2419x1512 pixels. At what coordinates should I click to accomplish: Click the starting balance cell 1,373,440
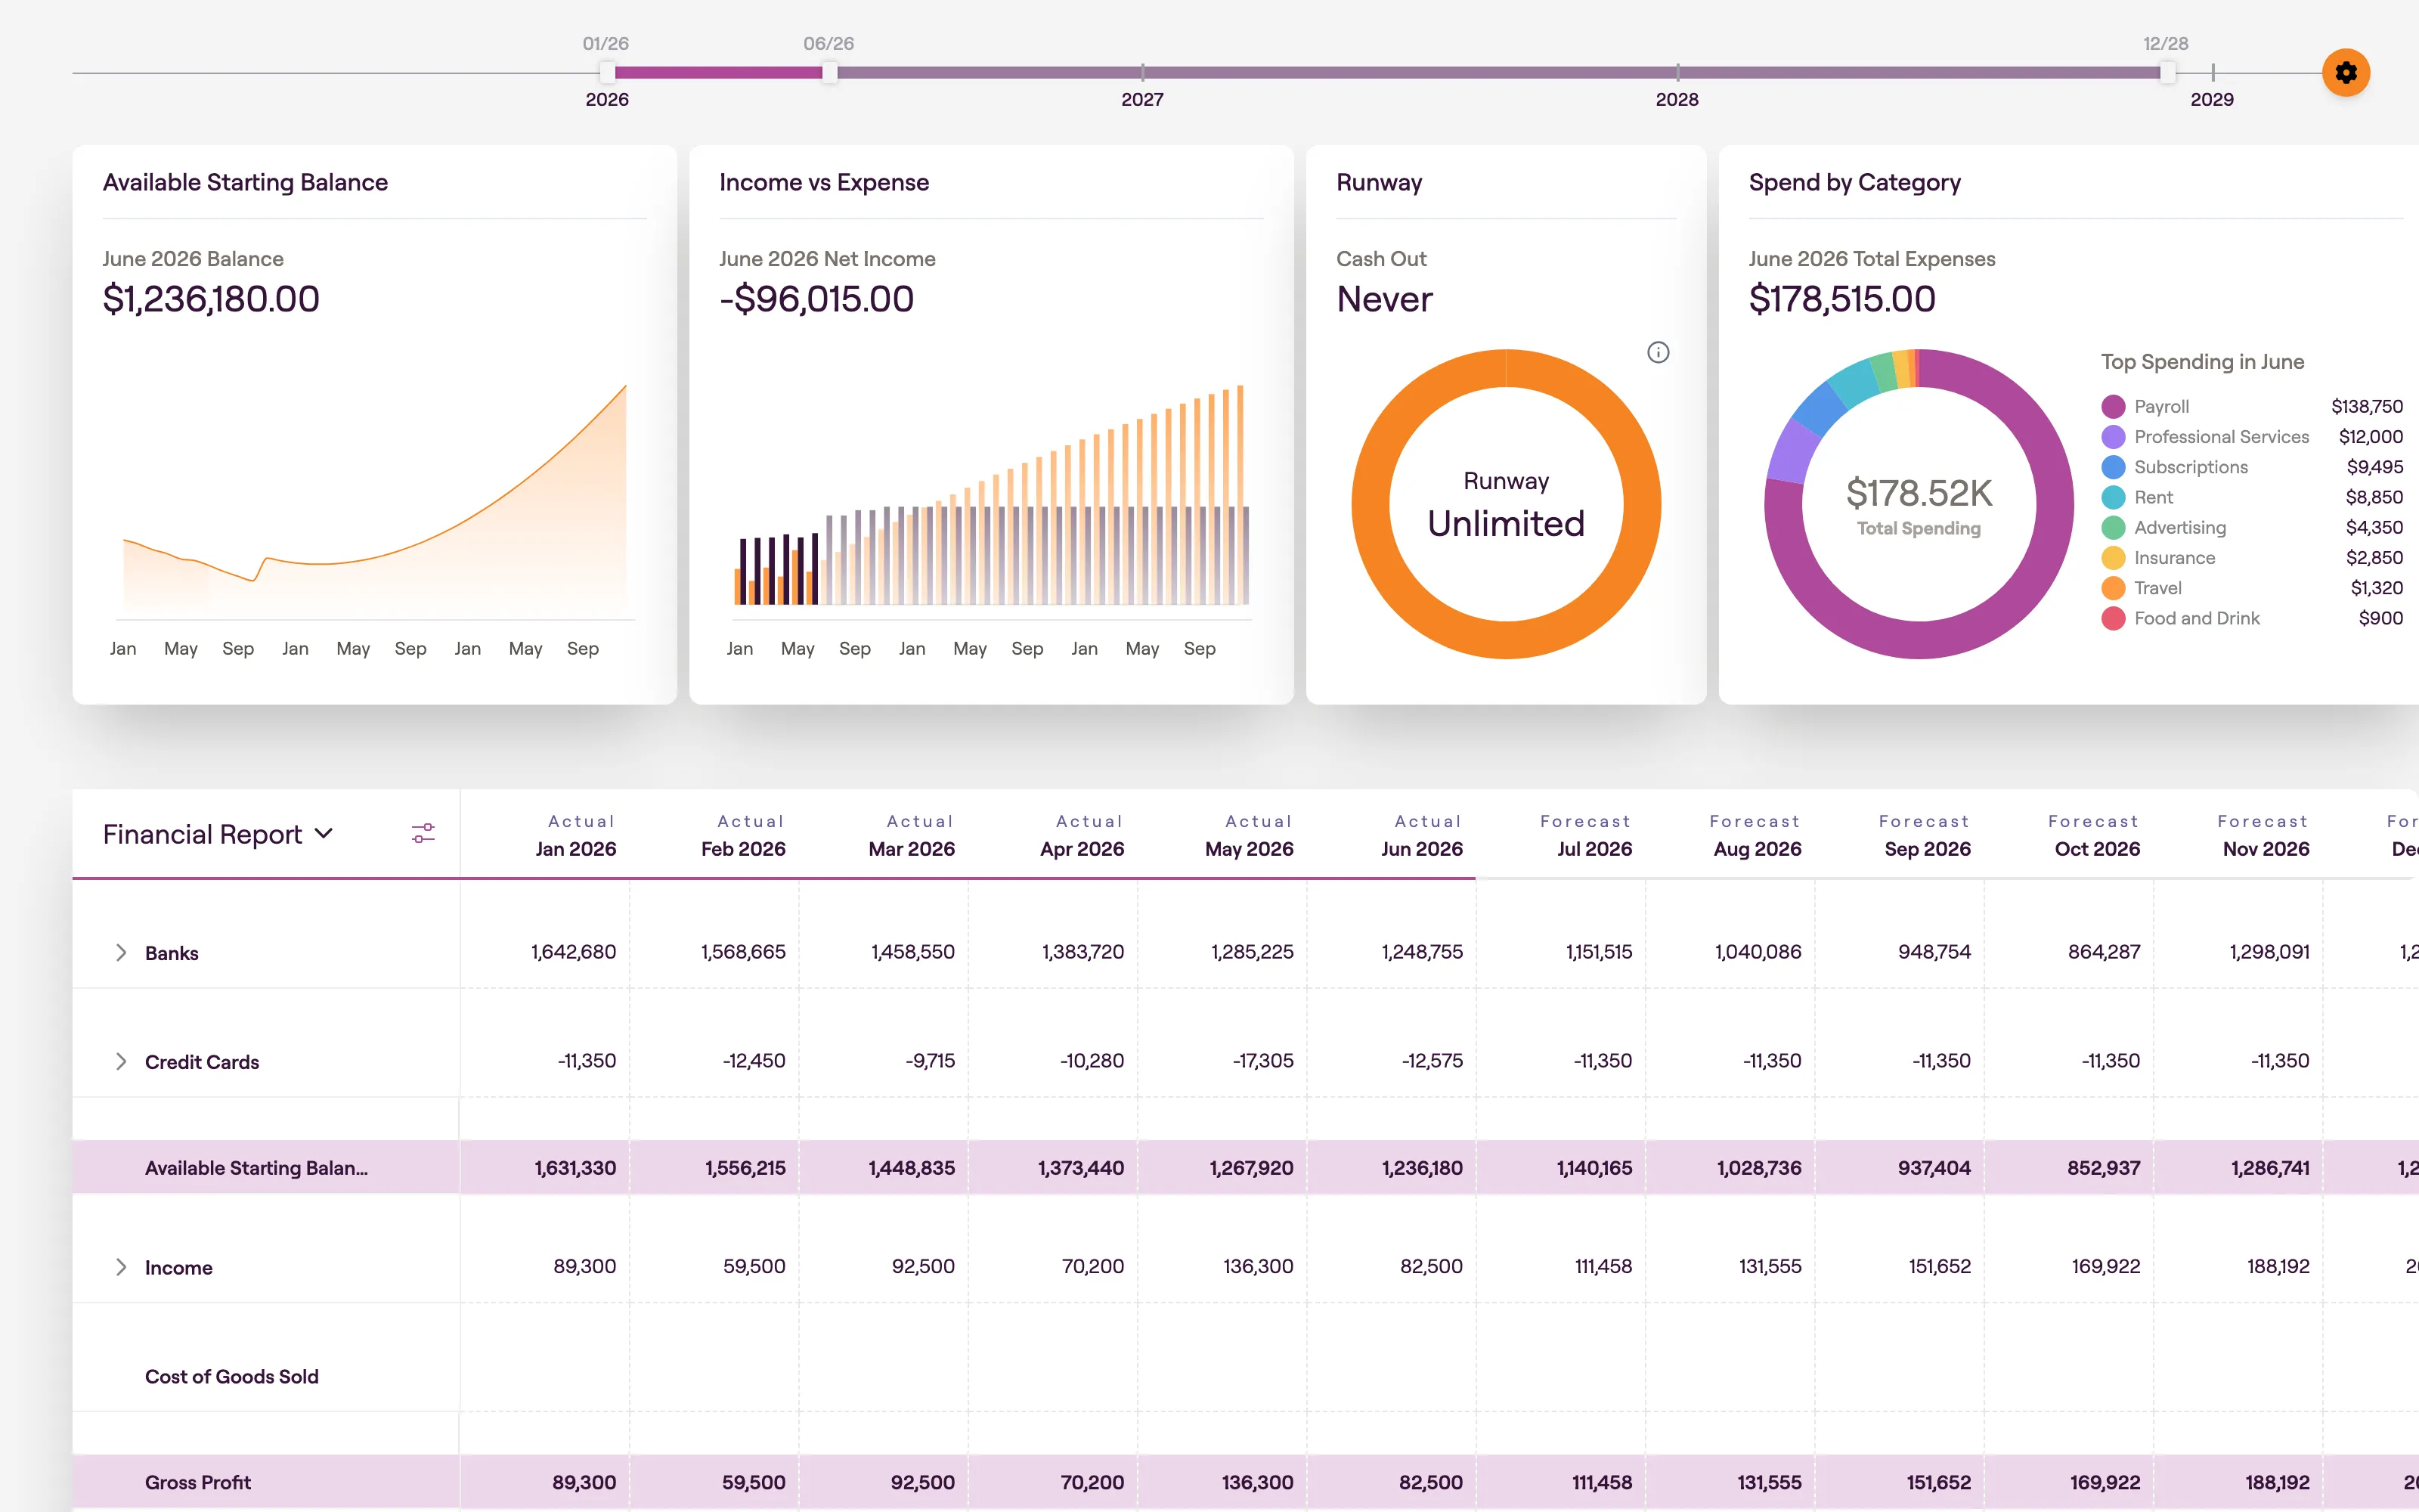[x=1082, y=1168]
